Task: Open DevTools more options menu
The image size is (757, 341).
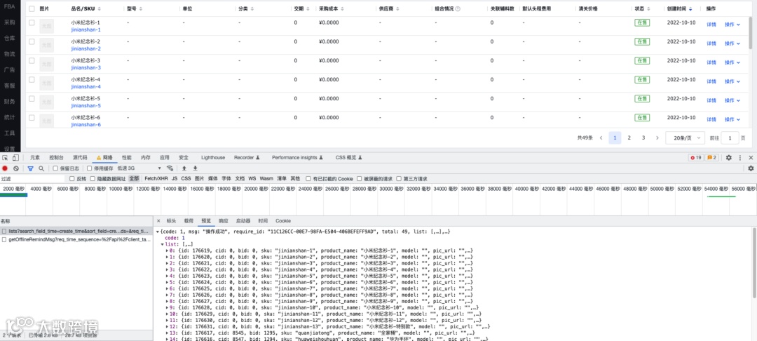Action: pos(740,157)
